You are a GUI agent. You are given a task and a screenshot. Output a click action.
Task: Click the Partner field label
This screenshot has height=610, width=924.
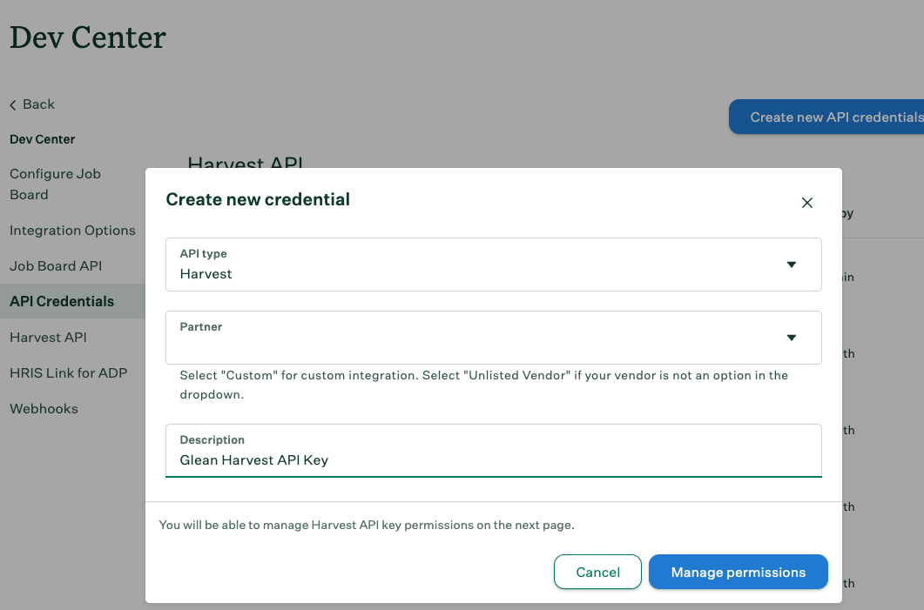click(x=201, y=327)
